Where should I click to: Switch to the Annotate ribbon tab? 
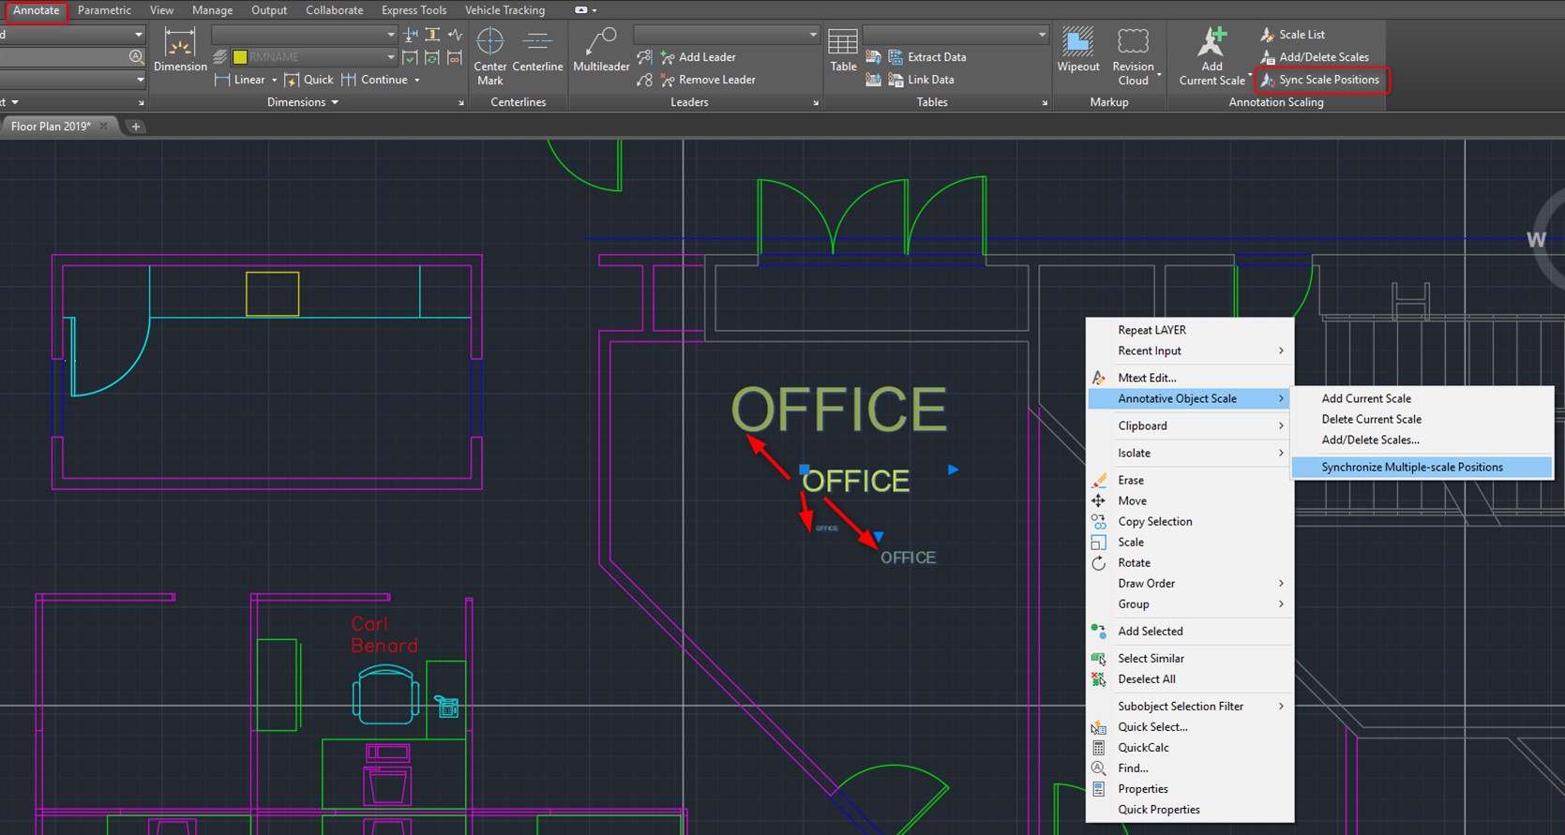(36, 10)
